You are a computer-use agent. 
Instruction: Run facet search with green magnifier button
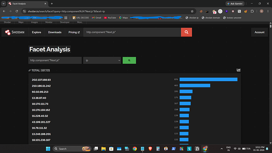129,60
